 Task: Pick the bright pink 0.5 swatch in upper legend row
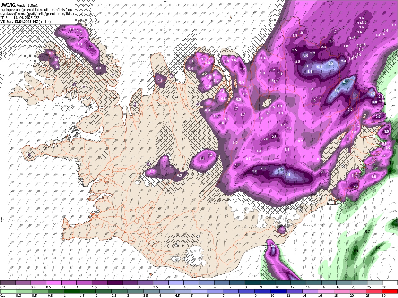[53, 283]
